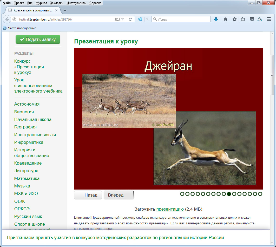Click the Firefox back arrow button
The height and width of the screenshot is (247, 276).
(x=7, y=19)
